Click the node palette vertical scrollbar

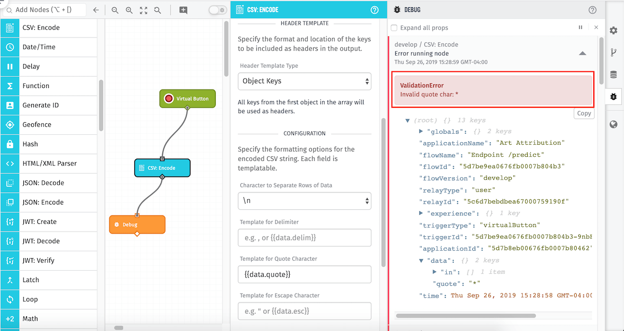101,106
